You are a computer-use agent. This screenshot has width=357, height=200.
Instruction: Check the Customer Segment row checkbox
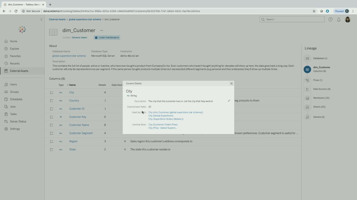[x=51, y=133]
